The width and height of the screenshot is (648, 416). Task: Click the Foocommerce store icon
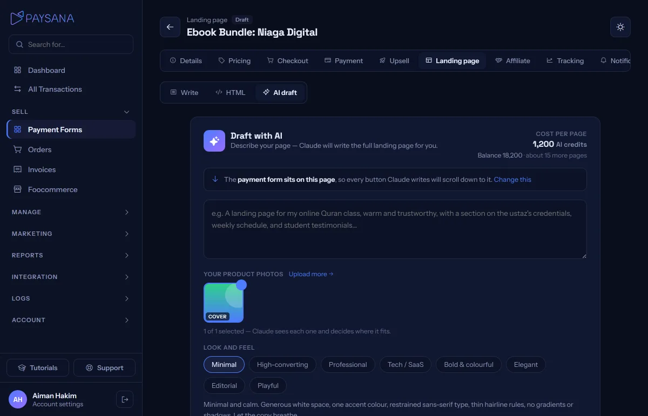click(x=18, y=189)
